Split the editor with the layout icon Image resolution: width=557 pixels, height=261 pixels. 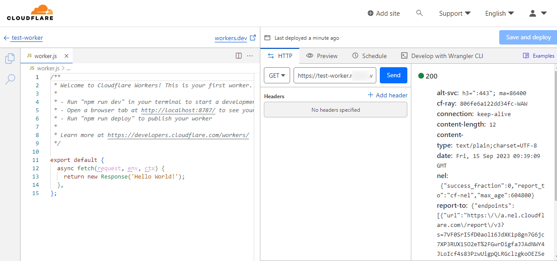(x=238, y=56)
